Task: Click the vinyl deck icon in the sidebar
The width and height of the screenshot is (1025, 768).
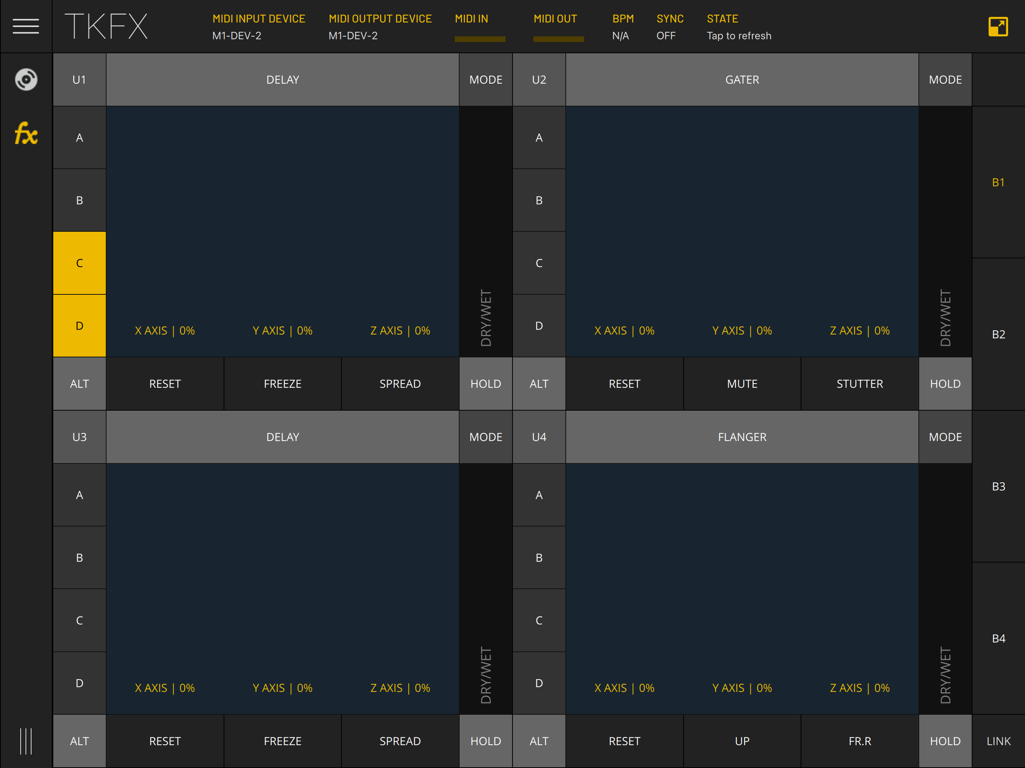Action: (x=26, y=79)
